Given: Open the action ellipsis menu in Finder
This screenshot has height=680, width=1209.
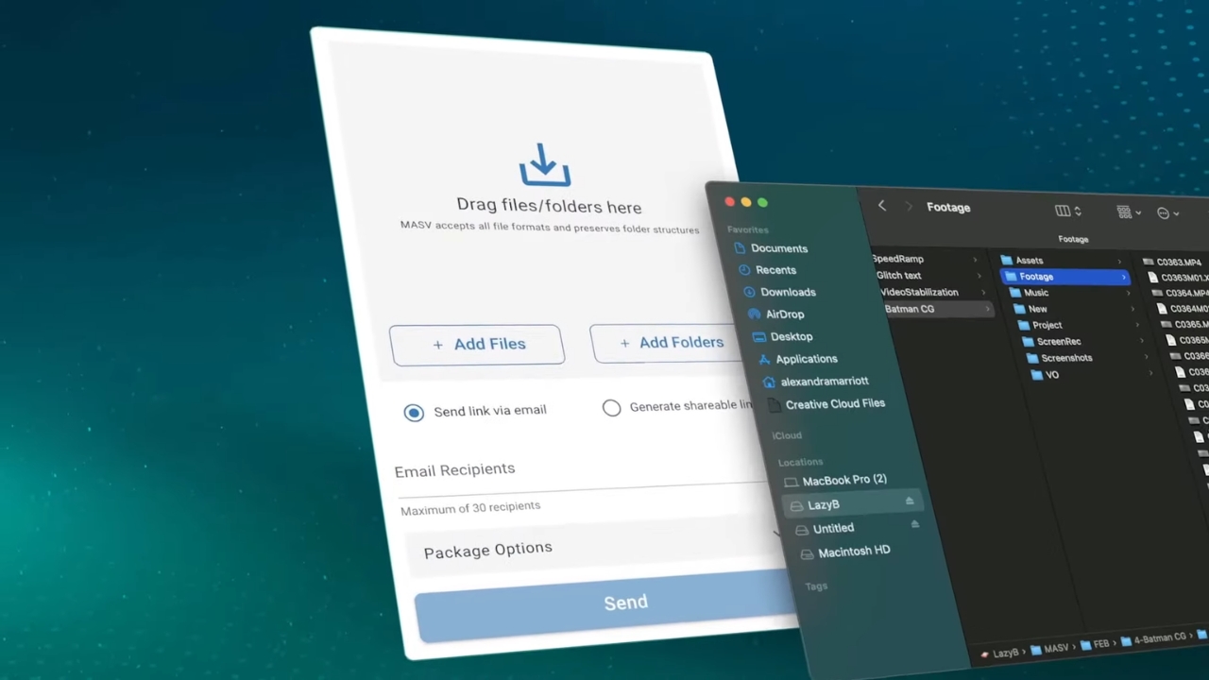Looking at the screenshot, I should pyautogui.click(x=1168, y=213).
